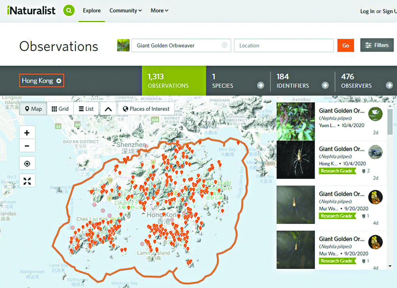Open the last Mui Wo observation photo
This screenshot has width=397, height=288.
(296, 249)
